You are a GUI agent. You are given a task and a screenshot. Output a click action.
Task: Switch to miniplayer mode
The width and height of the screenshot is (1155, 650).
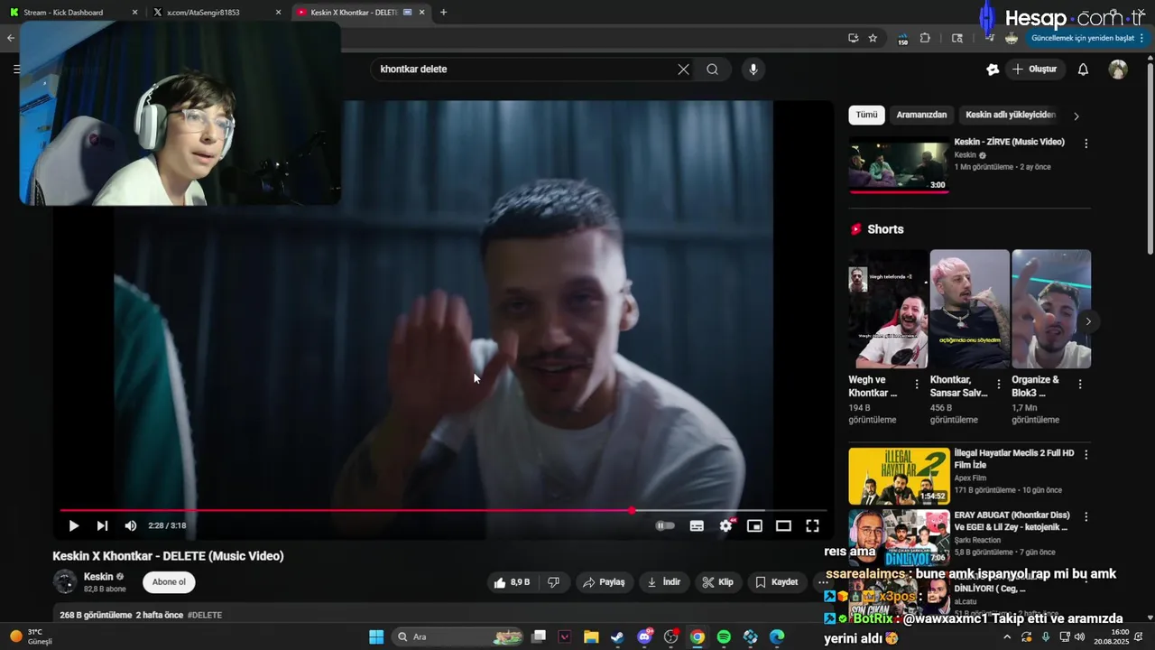coord(754,525)
